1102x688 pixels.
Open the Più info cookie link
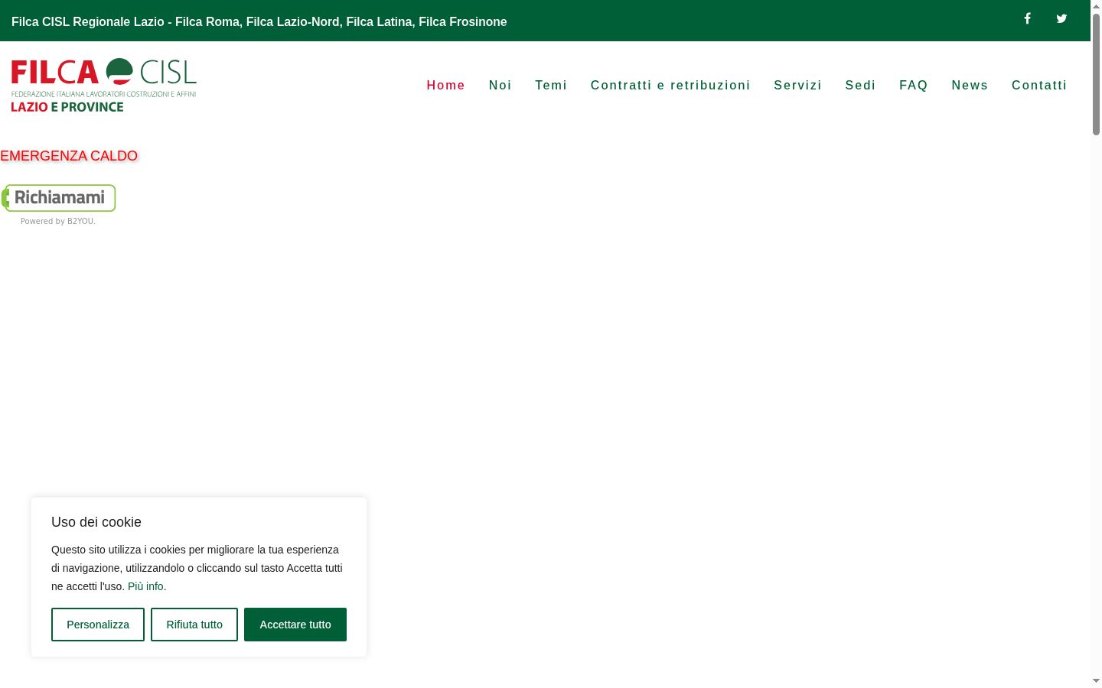pyautogui.click(x=145, y=586)
